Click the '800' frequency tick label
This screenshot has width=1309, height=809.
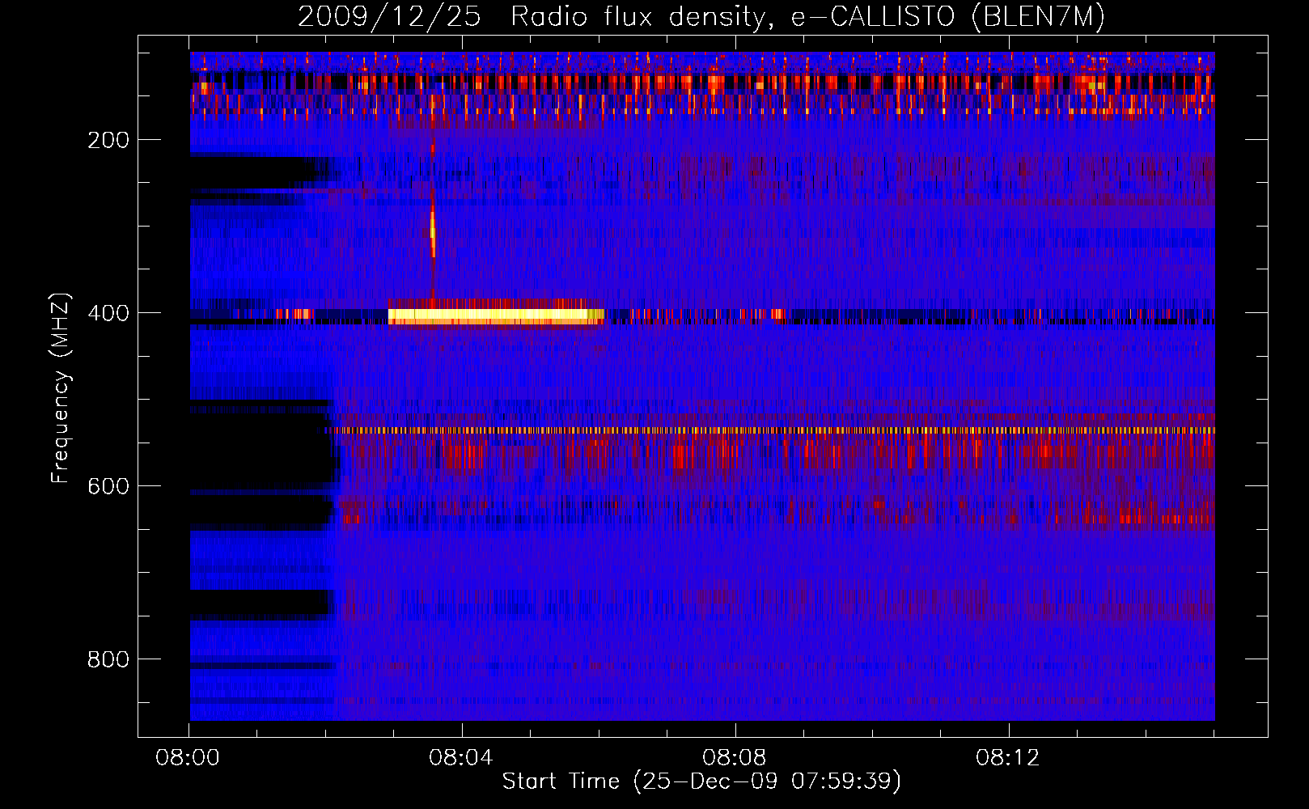pyautogui.click(x=108, y=659)
